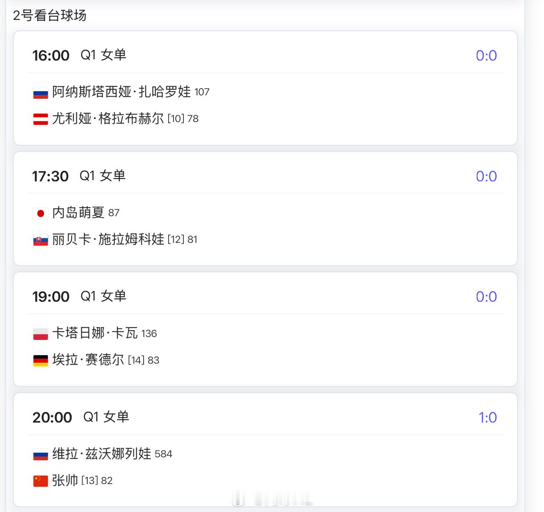Open player 内岛萌夏
This screenshot has height=512, width=544.
(78, 212)
